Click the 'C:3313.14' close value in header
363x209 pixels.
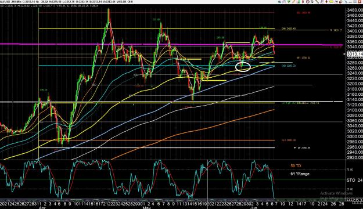pyautogui.click(x=28, y=2)
